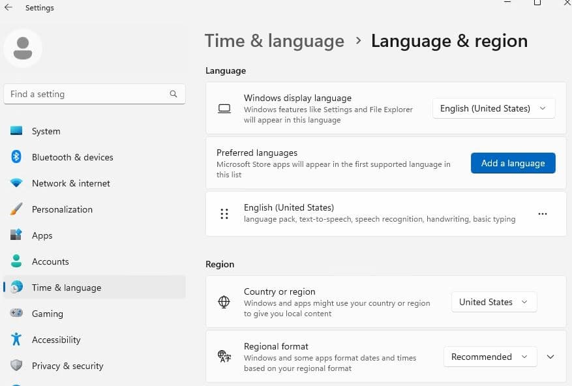Open the Country or region dropdown
The height and width of the screenshot is (386, 572).
tap(494, 302)
